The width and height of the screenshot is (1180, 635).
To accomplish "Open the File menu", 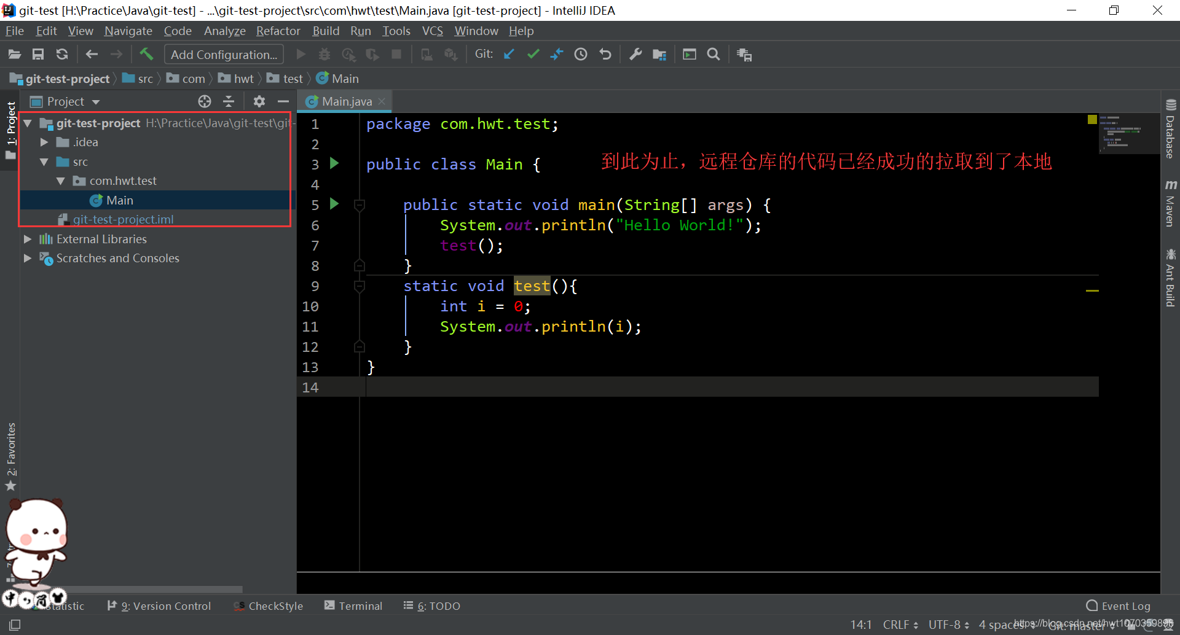I will pyautogui.click(x=14, y=31).
